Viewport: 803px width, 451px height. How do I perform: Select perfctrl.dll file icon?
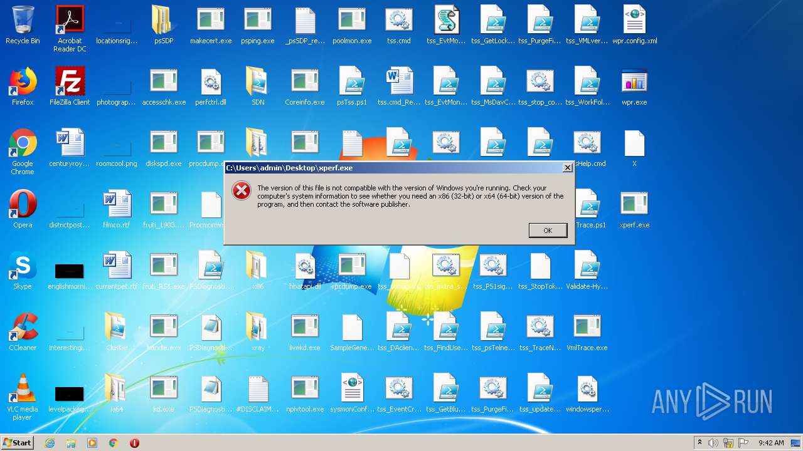211,86
